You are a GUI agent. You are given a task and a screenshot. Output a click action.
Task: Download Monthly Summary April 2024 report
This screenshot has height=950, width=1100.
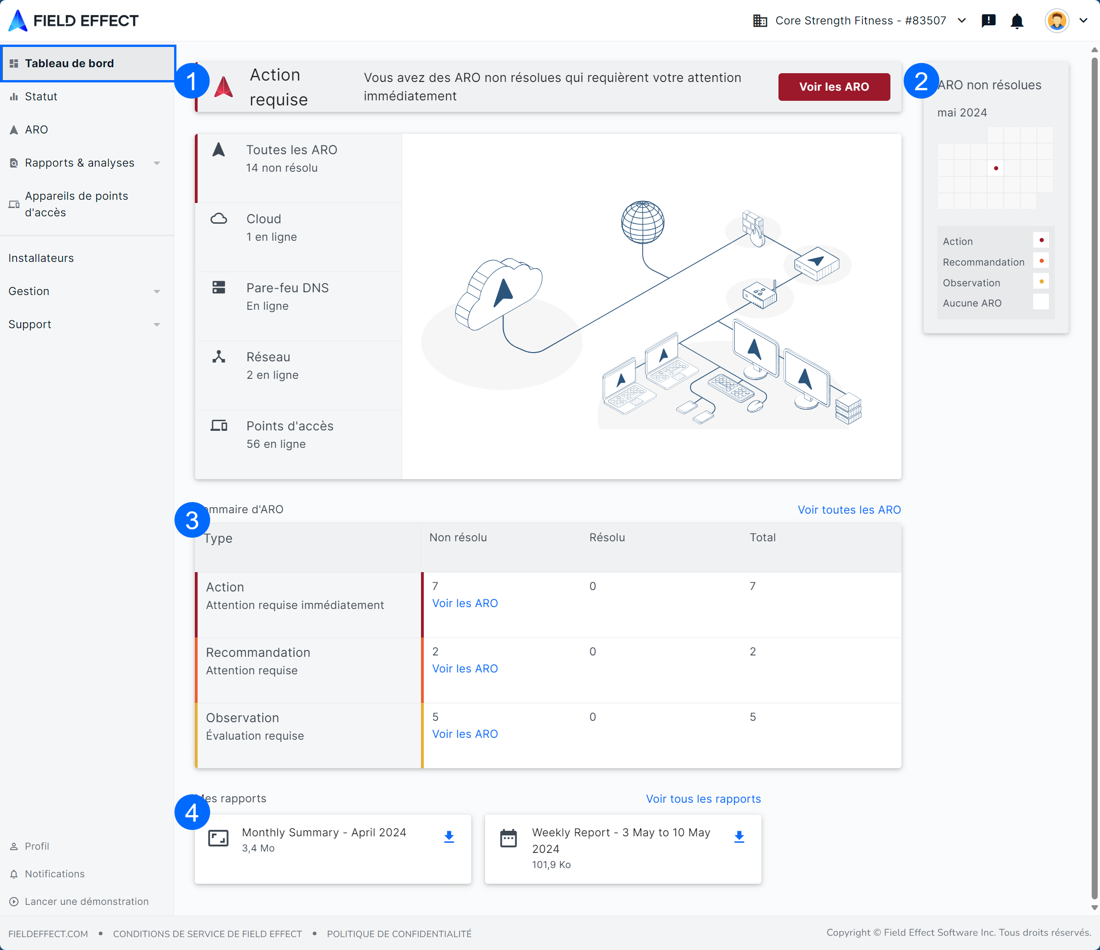[449, 836]
